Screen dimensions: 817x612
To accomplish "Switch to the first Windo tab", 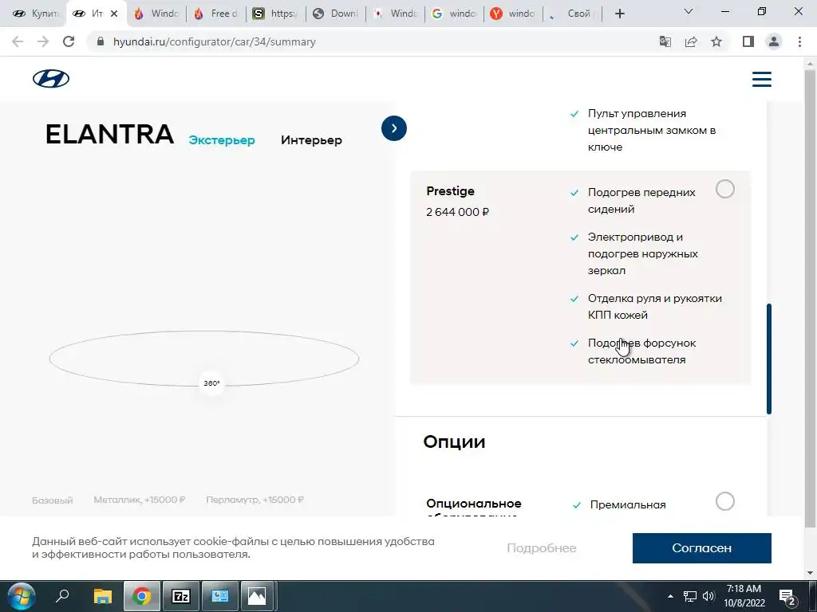I will (157, 14).
